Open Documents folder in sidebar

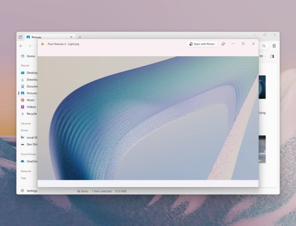click(x=28, y=86)
